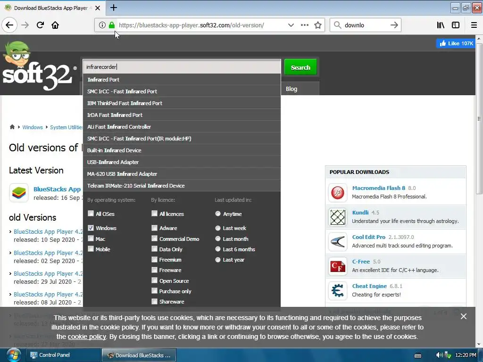Click the Cool Edit Pro icon

tap(338, 242)
